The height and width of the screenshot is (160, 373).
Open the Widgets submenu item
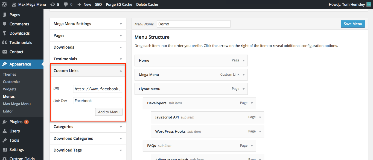(x=10, y=89)
